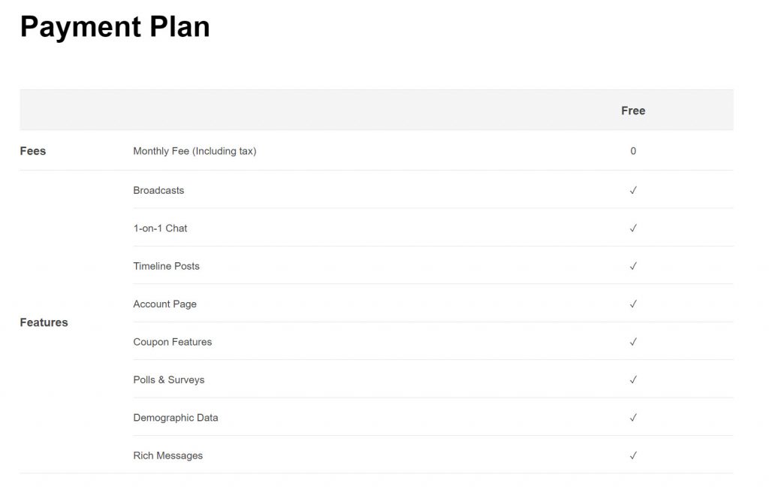Click the Timeline Posts checkmark icon
The width and height of the screenshot is (769, 493).
click(x=633, y=266)
